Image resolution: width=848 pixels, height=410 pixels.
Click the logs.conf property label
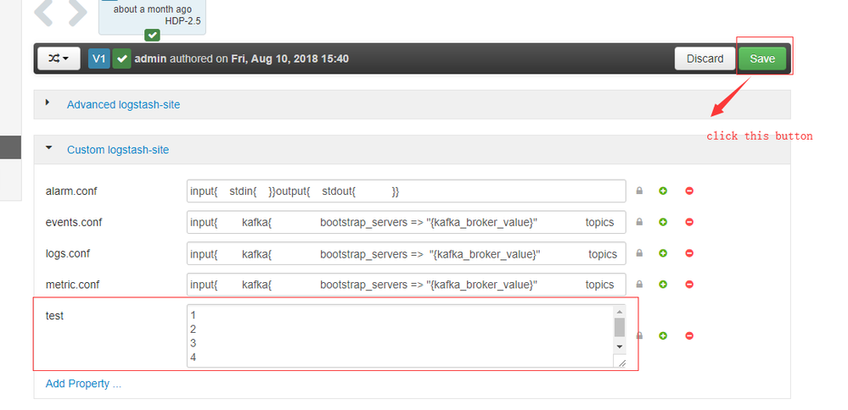pos(68,253)
